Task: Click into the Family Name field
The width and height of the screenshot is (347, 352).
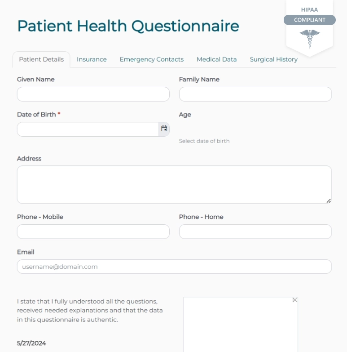Action: (255, 94)
